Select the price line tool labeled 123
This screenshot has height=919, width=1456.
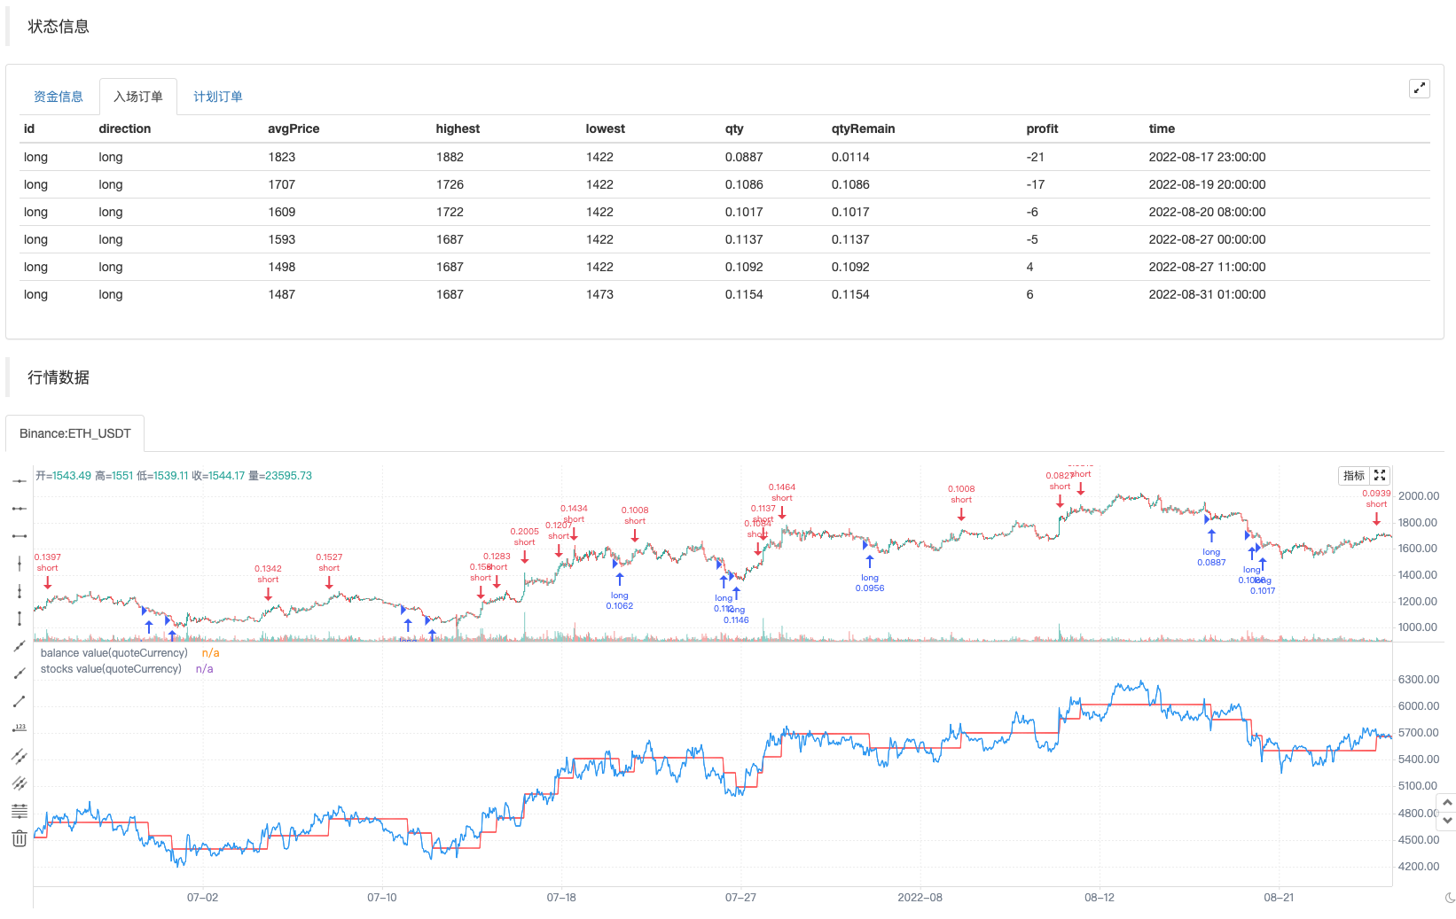(20, 728)
